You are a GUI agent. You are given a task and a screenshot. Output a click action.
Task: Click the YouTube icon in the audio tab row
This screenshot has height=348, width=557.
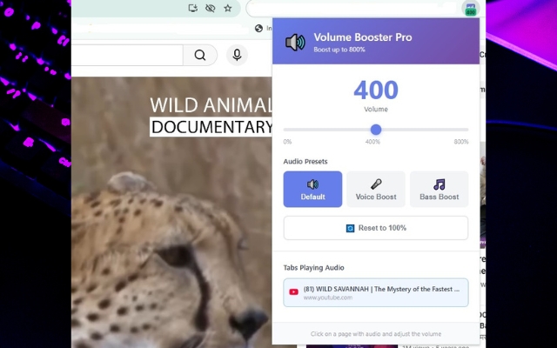click(x=294, y=292)
